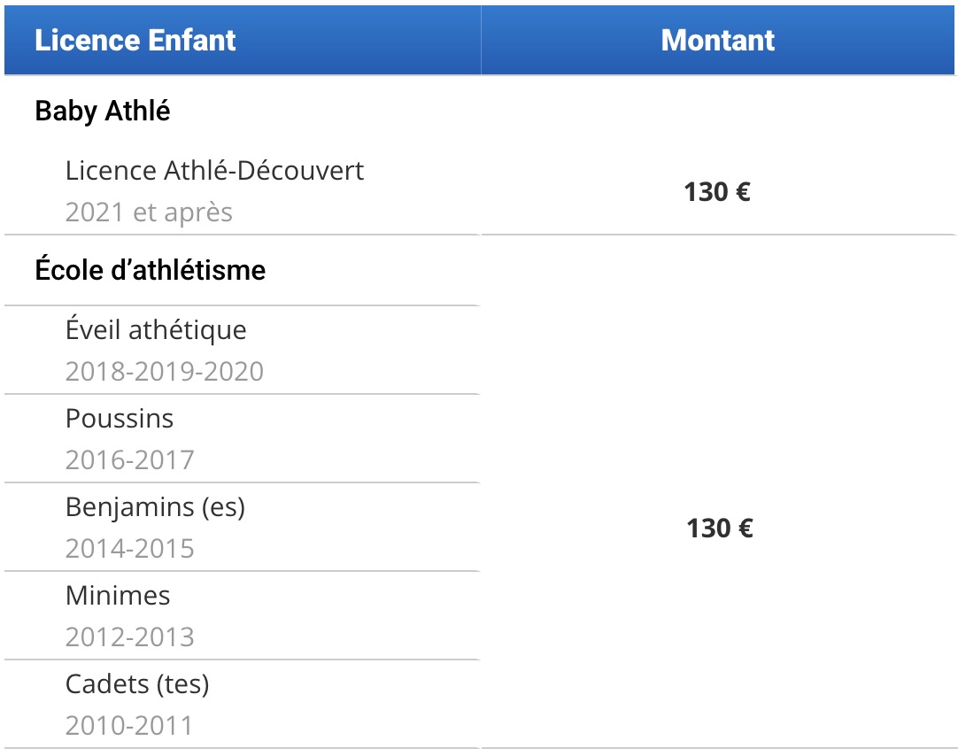Viewport: 958px width, 756px height.
Task: Click the 2012-2013 birth years text
Action: pyautogui.click(x=129, y=636)
